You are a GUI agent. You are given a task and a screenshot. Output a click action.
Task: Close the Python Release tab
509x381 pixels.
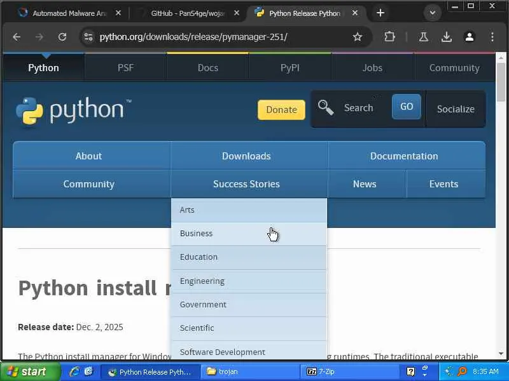(355, 13)
